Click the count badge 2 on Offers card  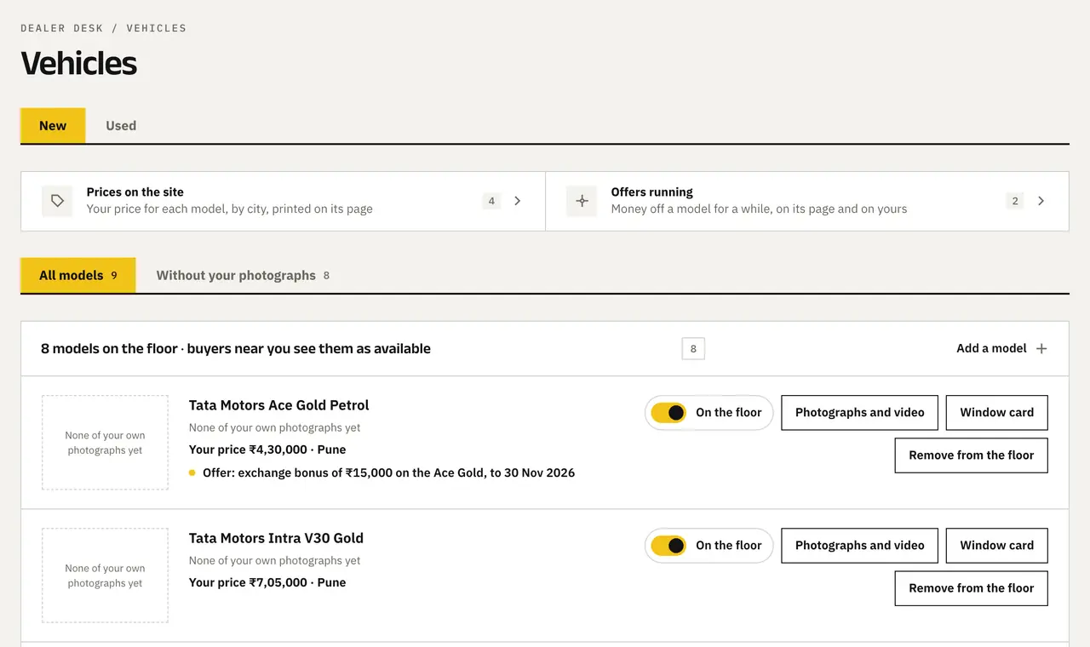click(x=1014, y=201)
